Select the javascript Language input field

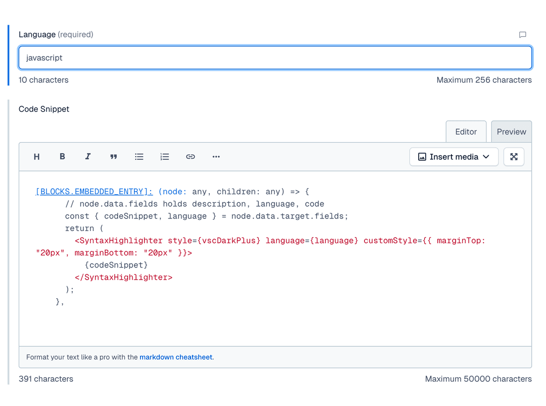click(275, 57)
